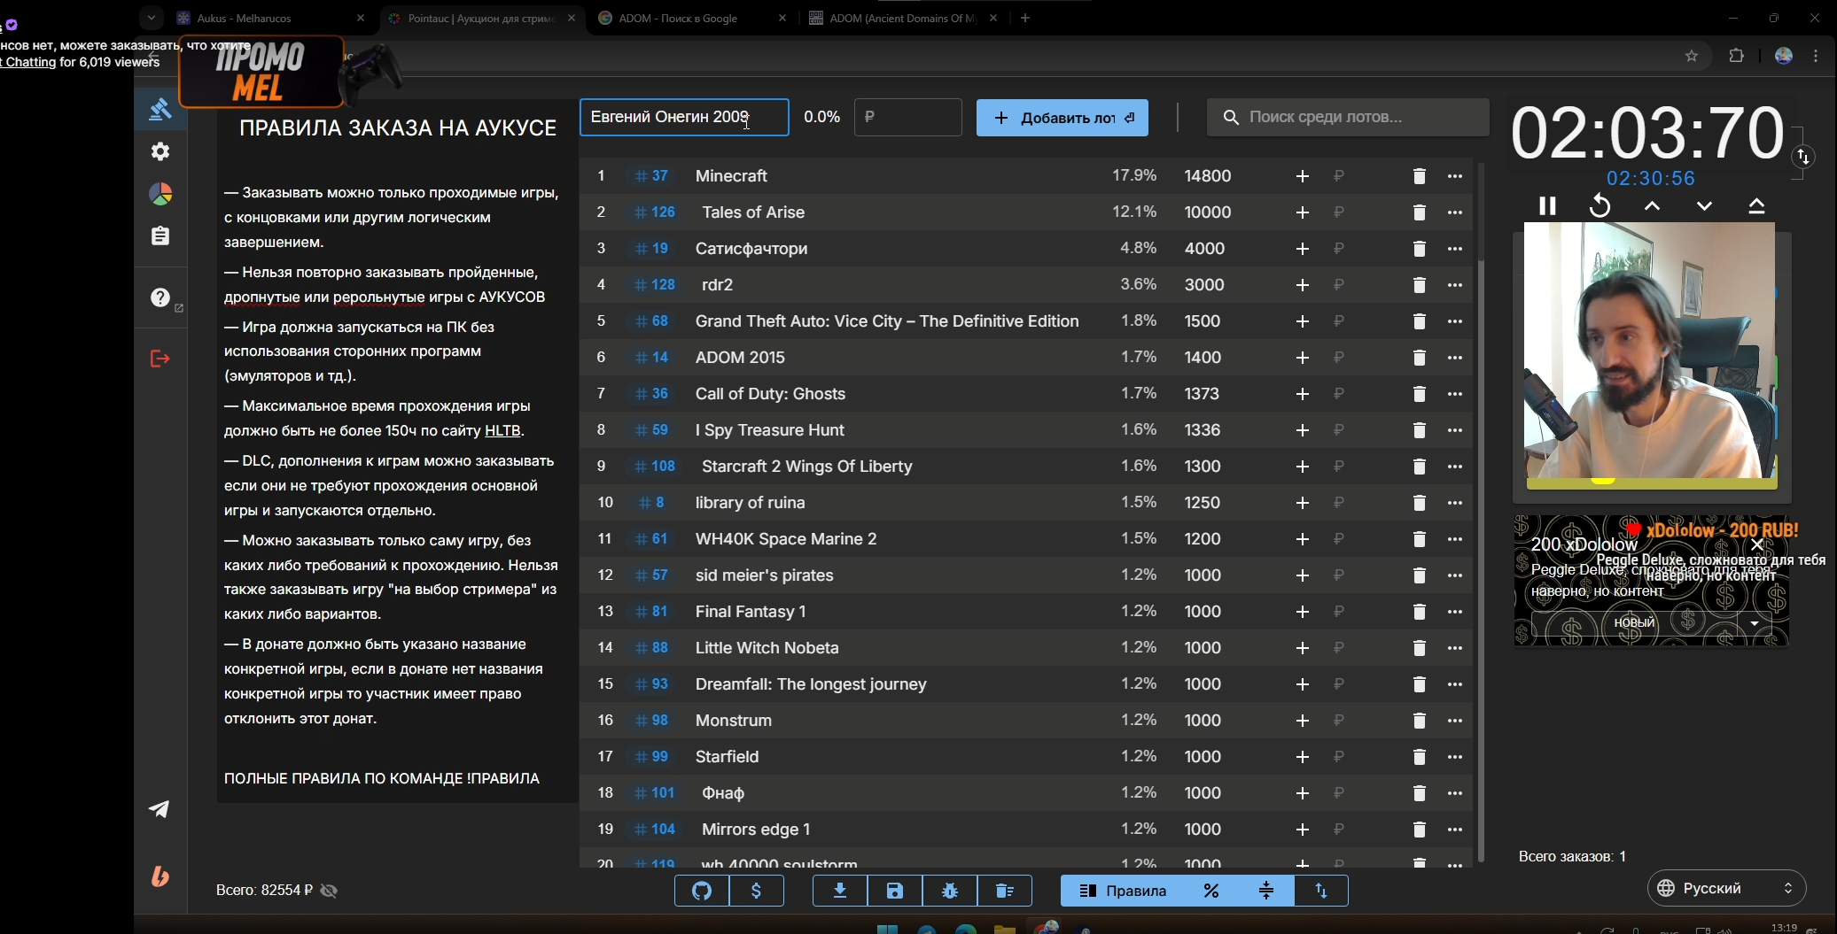Screen dimensions: 1837x934
Task: Toggle the compact view button
Action: (1266, 891)
